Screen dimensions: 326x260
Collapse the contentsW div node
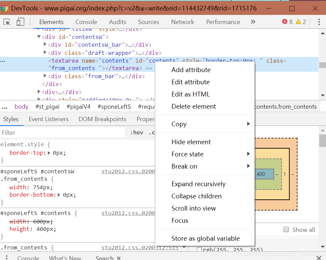[x=39, y=37]
